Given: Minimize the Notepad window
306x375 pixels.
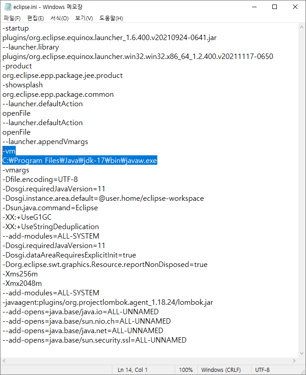Looking at the screenshot, I should [x=254, y=7].
